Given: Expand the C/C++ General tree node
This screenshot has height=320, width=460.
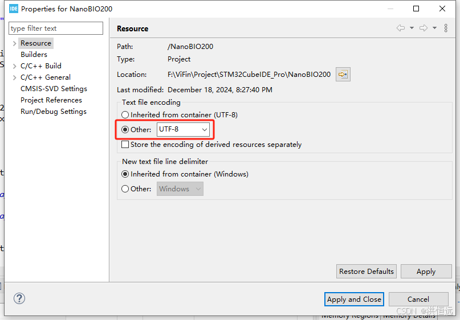Looking at the screenshot, I should [x=14, y=77].
